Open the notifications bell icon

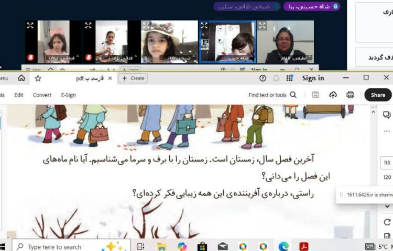pos(276,78)
